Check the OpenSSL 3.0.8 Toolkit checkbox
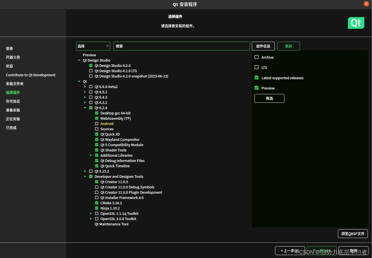The image size is (372, 258). click(97, 219)
